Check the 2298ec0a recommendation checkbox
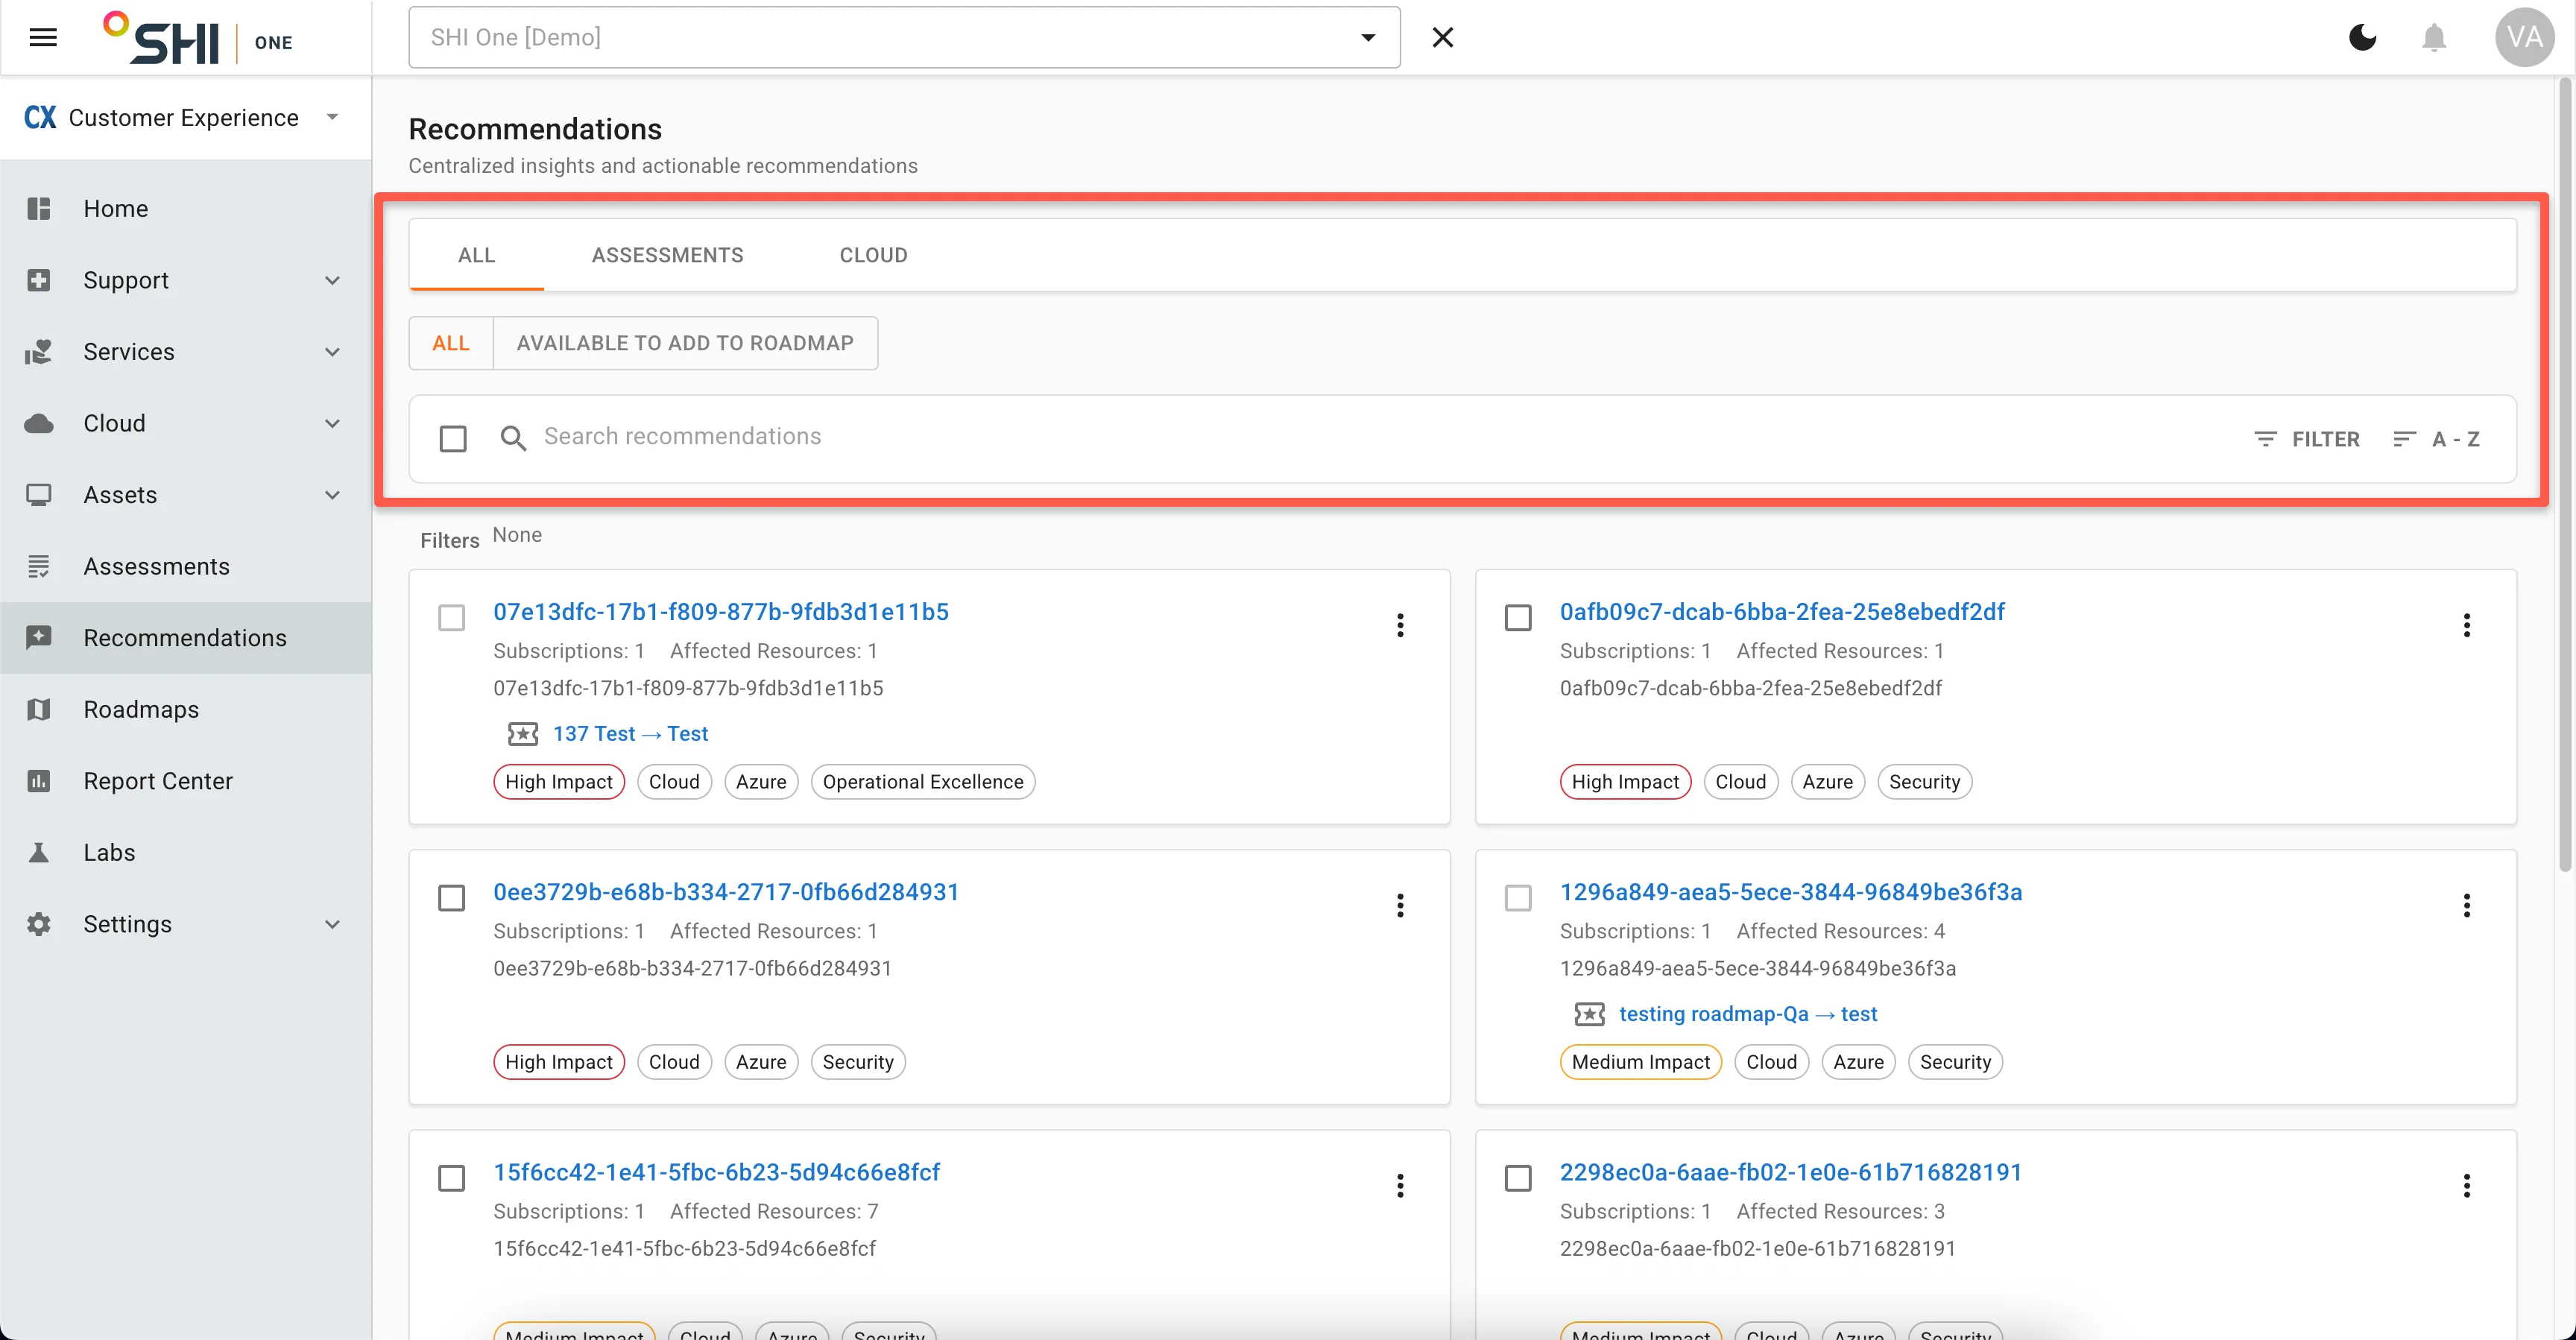The width and height of the screenshot is (2576, 1340). coord(1518,1178)
